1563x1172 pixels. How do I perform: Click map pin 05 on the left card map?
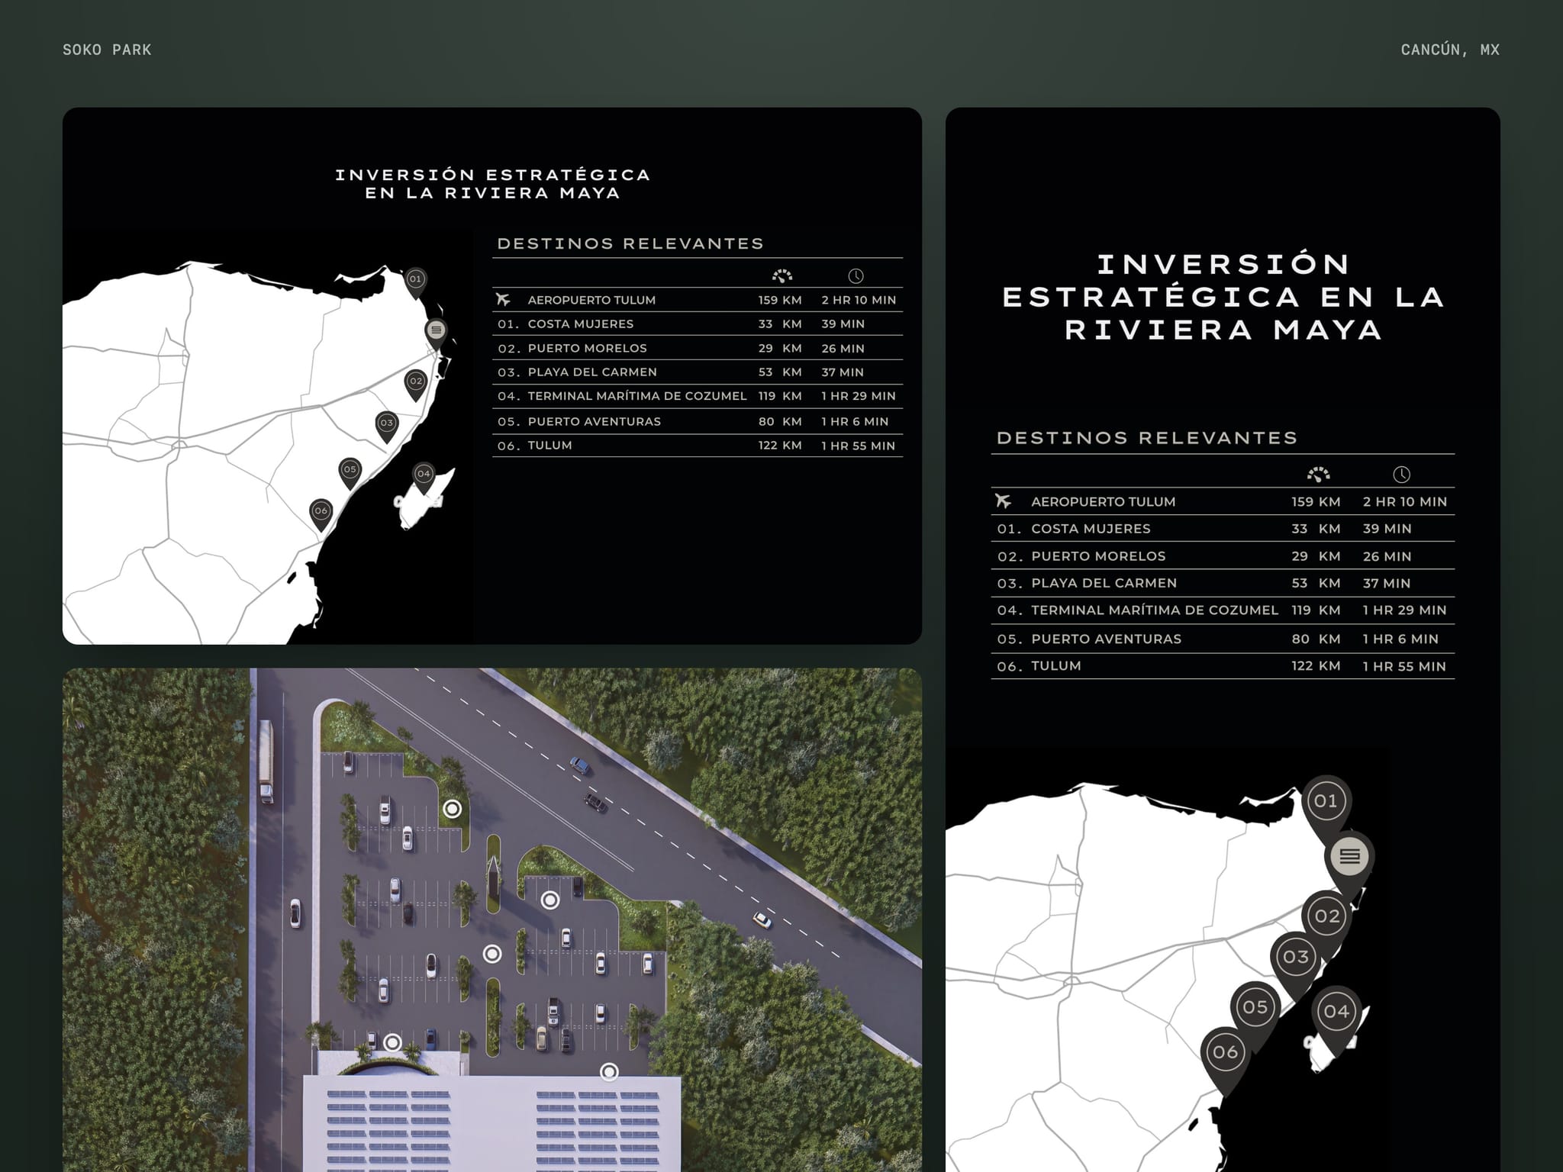[350, 472]
